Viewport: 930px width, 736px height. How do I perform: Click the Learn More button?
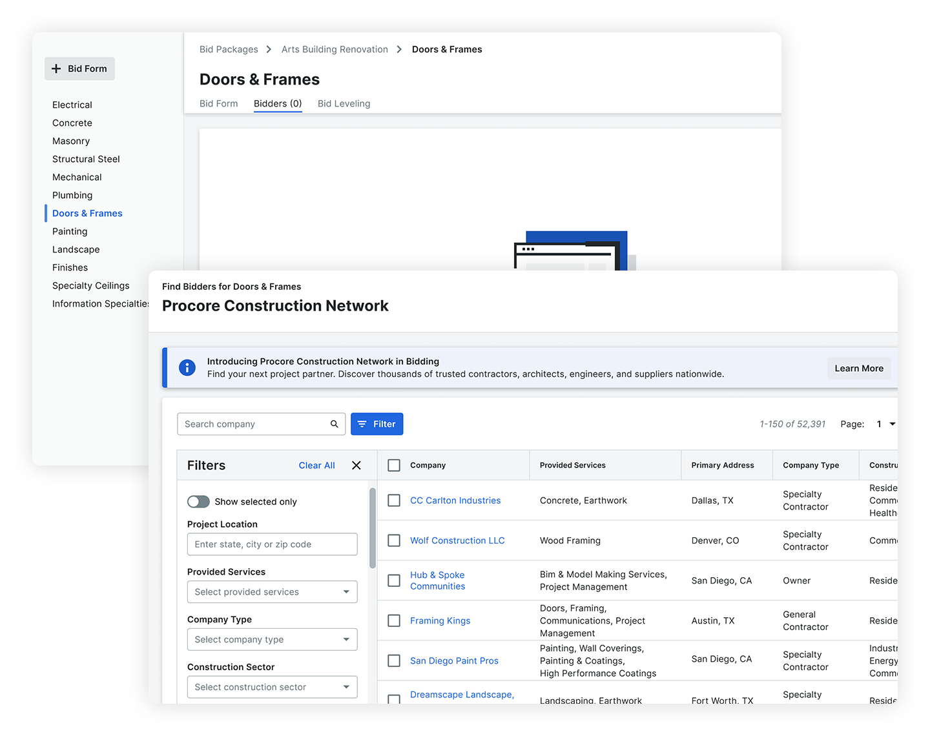point(859,368)
